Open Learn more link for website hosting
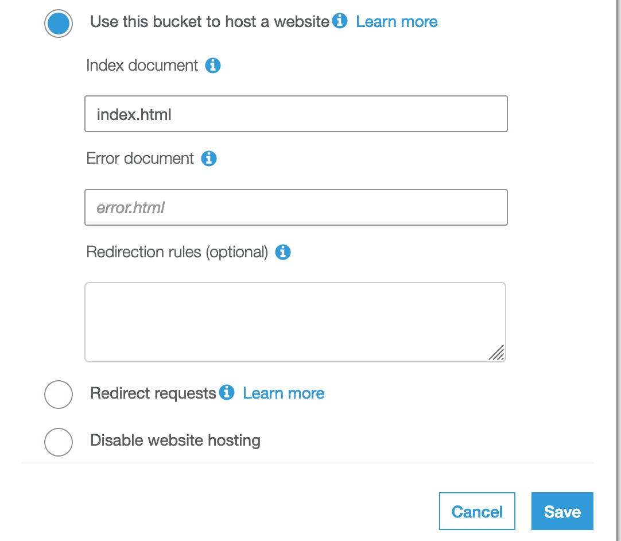621x541 pixels. click(397, 21)
